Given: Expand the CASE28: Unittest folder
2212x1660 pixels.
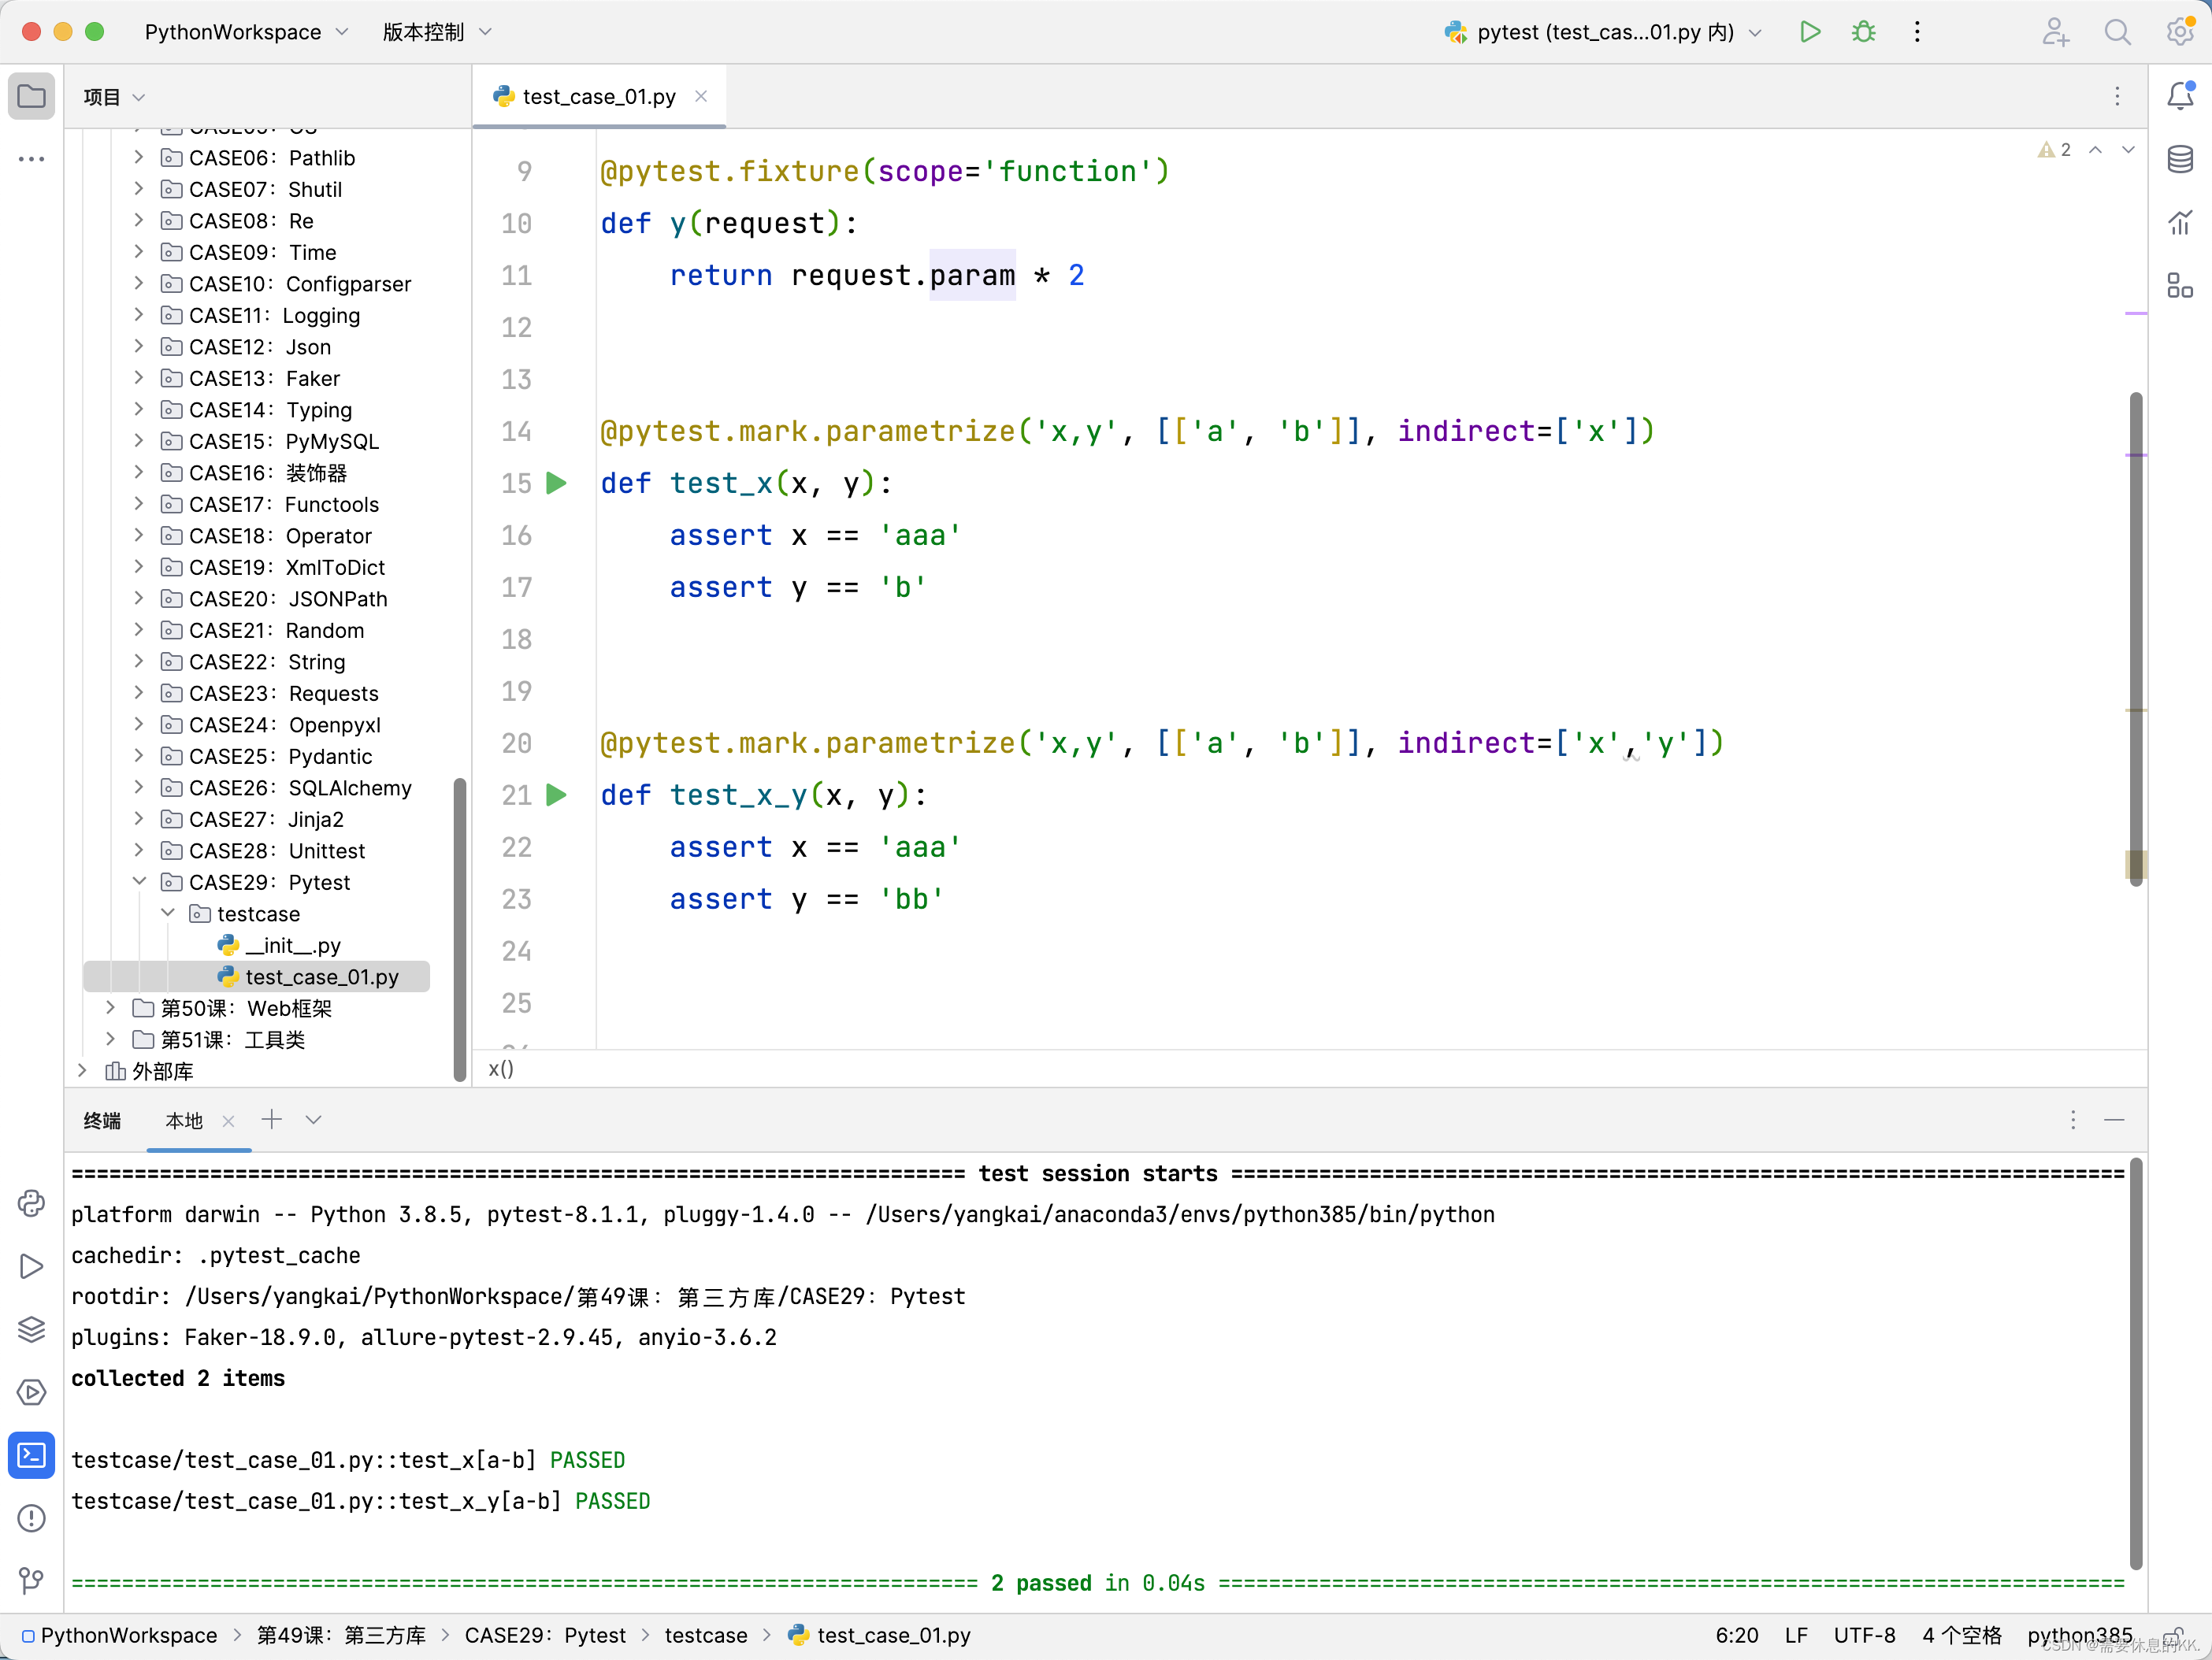Looking at the screenshot, I should [139, 850].
